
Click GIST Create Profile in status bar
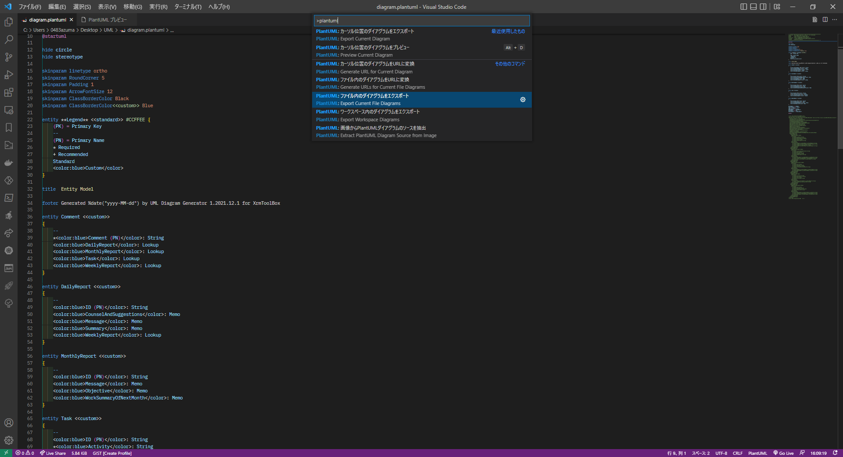pyautogui.click(x=112, y=453)
